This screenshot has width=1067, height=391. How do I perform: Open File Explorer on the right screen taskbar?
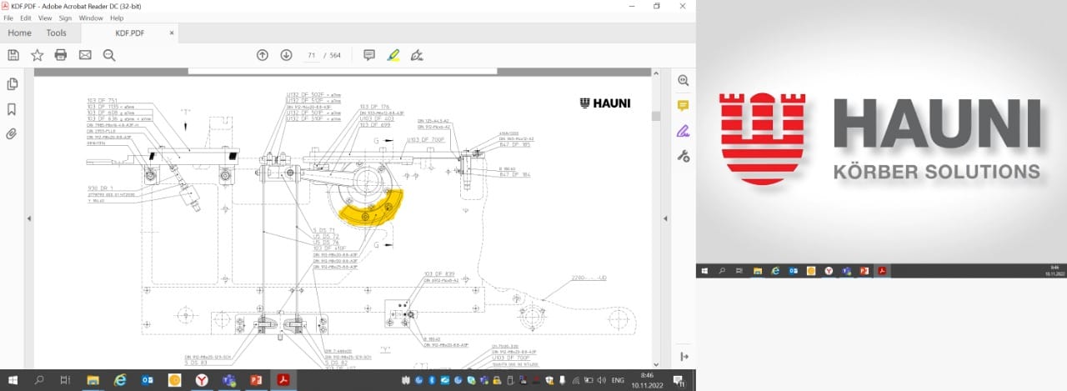coord(758,271)
